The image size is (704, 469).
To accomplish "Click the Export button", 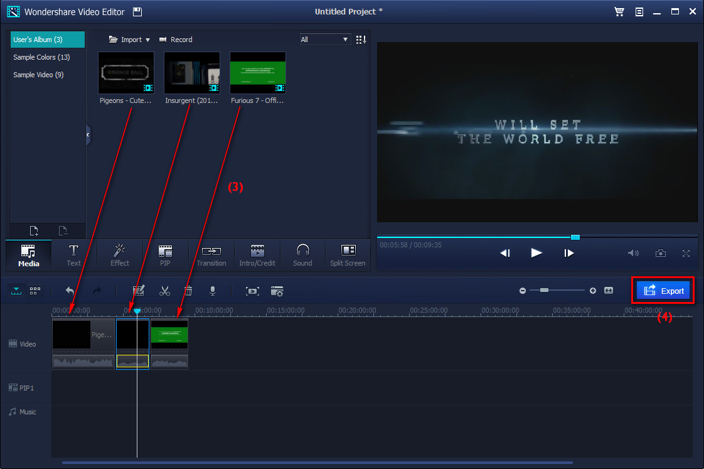I will [663, 291].
